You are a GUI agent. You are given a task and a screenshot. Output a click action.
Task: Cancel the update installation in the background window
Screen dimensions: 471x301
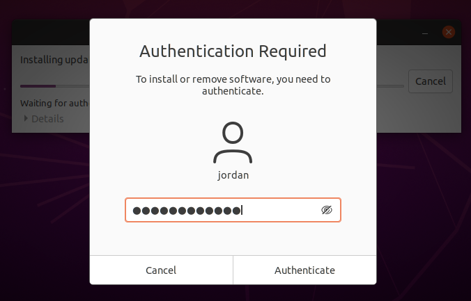tap(430, 81)
